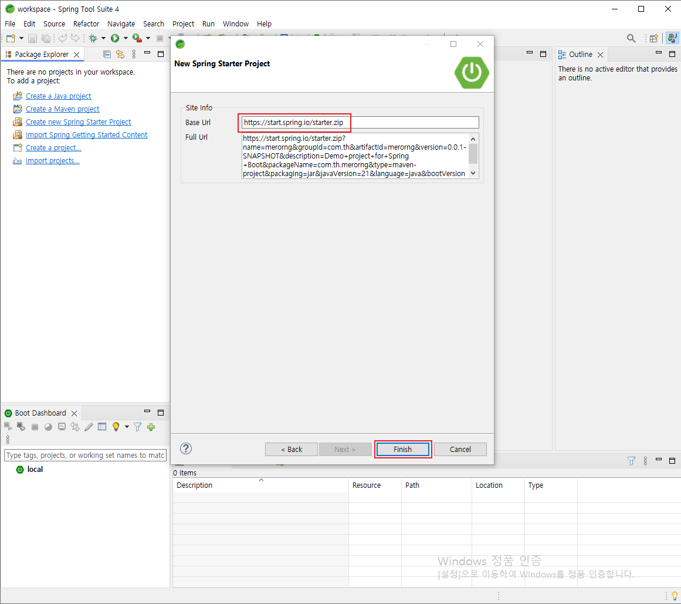Viewport: 681px width, 604px height.
Task: Click the Base Url input field
Action: tap(360, 123)
